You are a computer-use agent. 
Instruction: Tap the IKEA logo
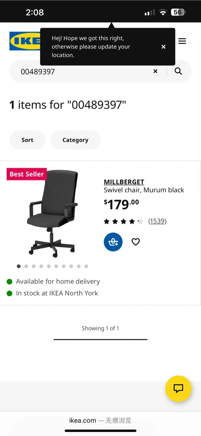click(25, 41)
